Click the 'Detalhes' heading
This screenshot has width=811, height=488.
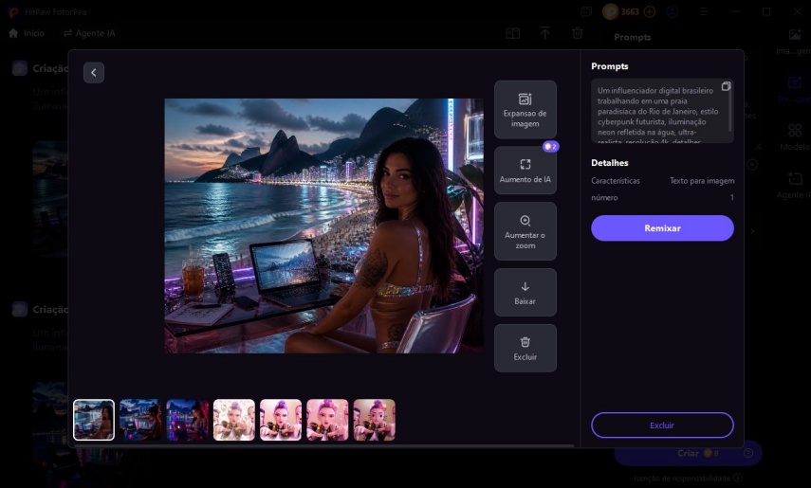pyautogui.click(x=610, y=163)
